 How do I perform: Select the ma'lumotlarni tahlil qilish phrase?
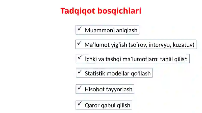(x=155, y=59)
